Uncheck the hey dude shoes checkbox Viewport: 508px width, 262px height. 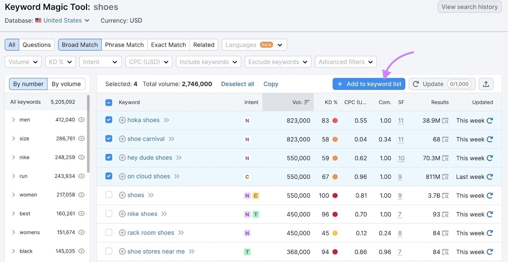[x=109, y=157]
